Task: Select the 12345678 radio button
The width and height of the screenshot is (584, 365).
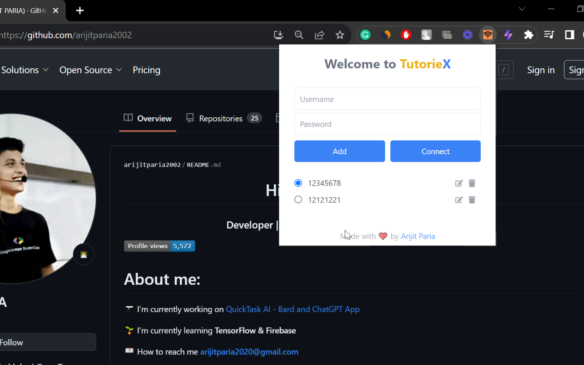Action: click(x=298, y=183)
